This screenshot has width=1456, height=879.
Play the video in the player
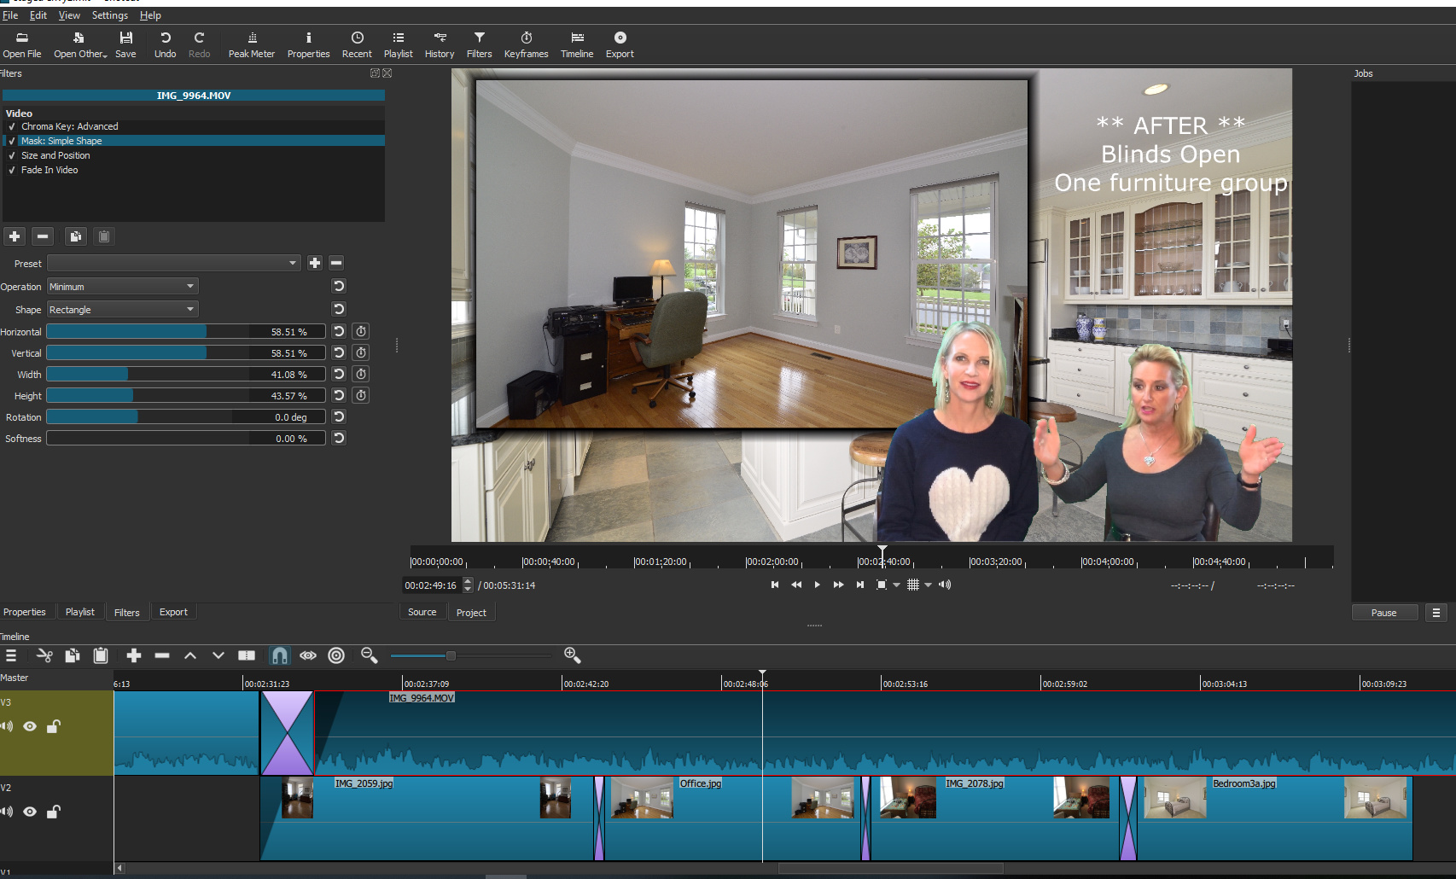tap(817, 585)
